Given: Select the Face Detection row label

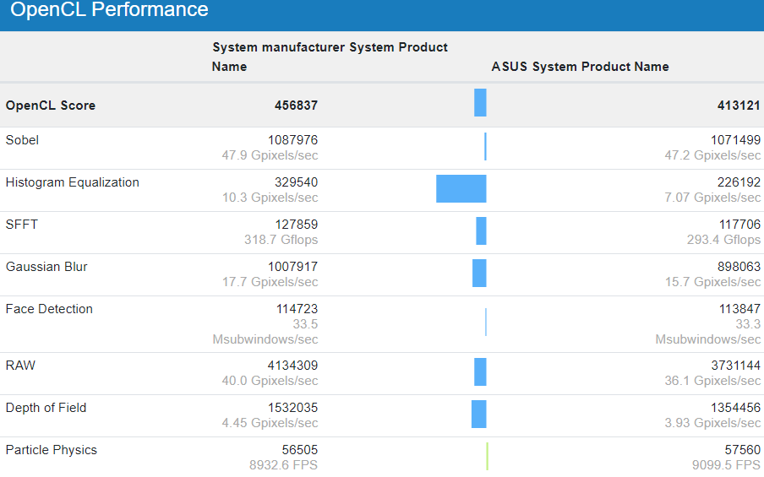Looking at the screenshot, I should pyautogui.click(x=49, y=309).
